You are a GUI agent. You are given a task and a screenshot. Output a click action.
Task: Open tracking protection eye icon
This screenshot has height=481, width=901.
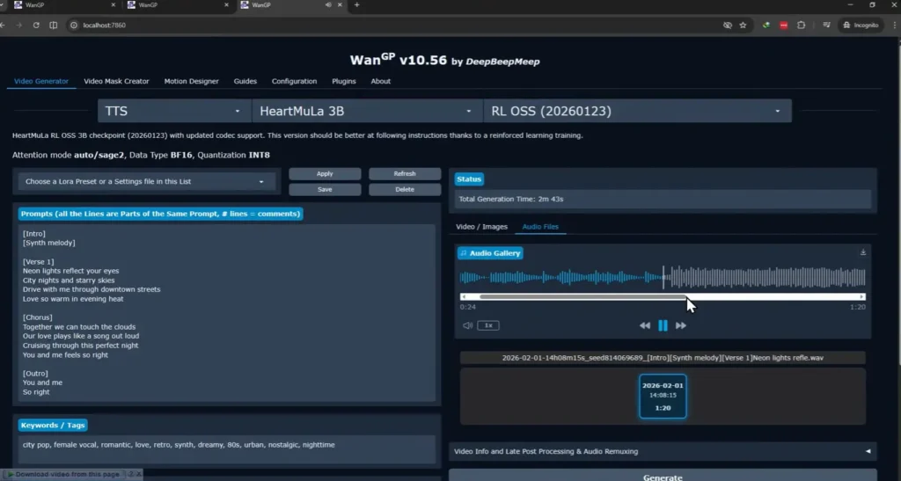[728, 26]
